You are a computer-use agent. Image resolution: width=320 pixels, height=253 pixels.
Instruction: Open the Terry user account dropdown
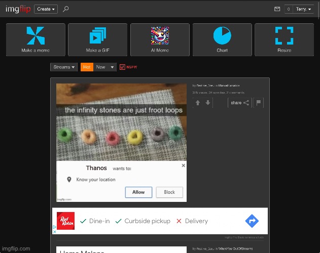click(x=303, y=9)
